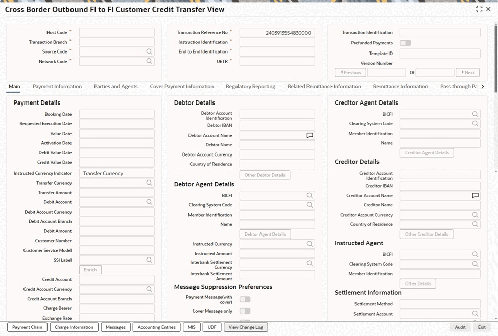This screenshot has height=336, width=498.
Task: View Accounting Entries
Action: [x=157, y=327]
